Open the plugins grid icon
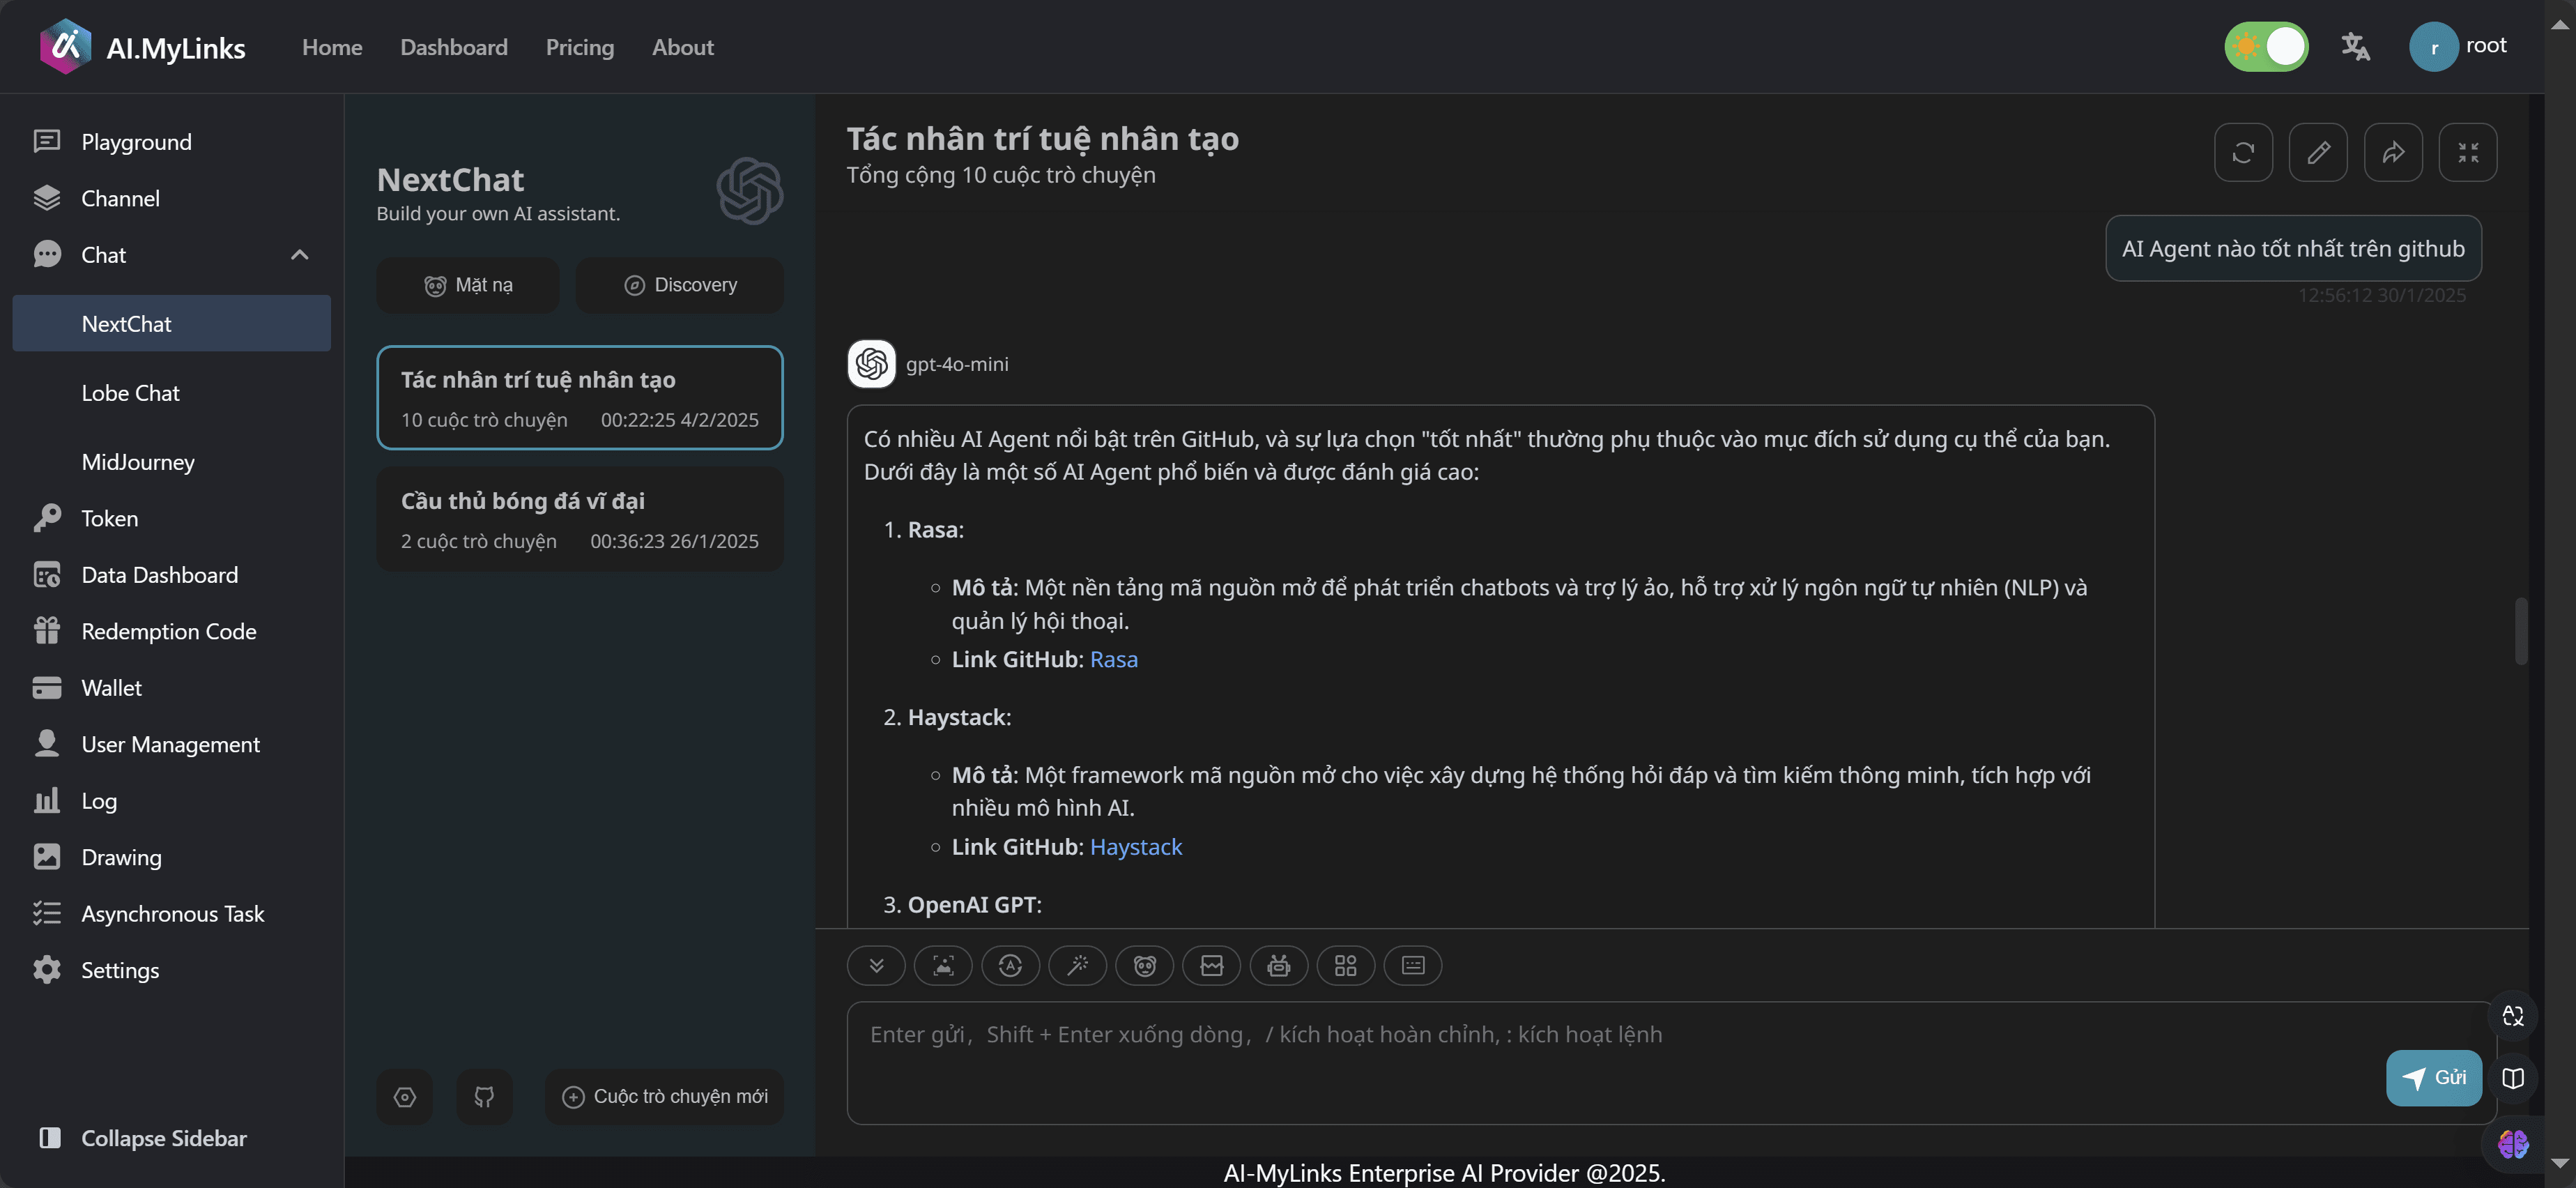 (1346, 965)
